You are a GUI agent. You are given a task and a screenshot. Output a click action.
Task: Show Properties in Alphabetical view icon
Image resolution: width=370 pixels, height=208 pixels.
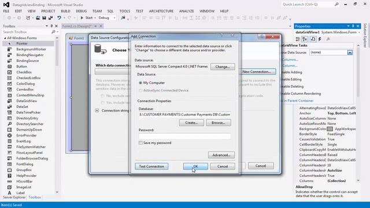(x=305, y=39)
